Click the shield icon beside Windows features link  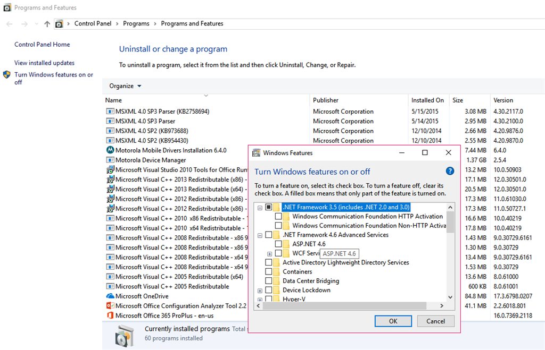[x=6, y=74]
